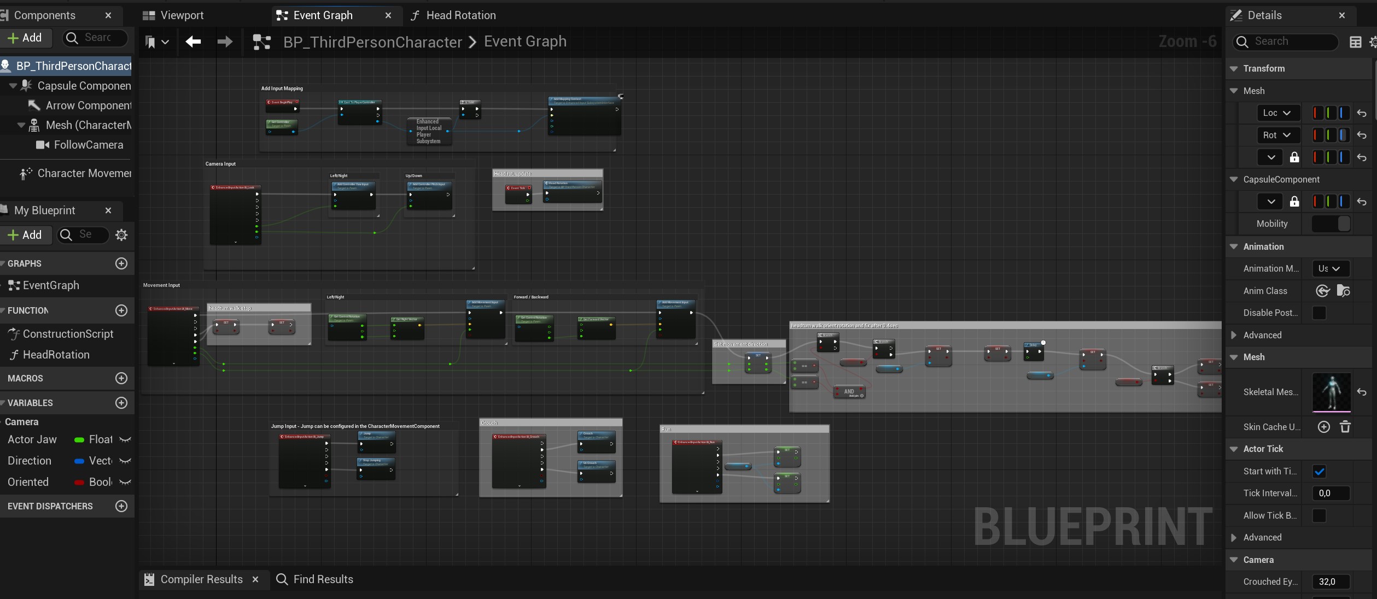This screenshot has height=599, width=1377.
Task: Enable the Allow Tick Before Begin Play checkbox
Action: pyautogui.click(x=1319, y=515)
